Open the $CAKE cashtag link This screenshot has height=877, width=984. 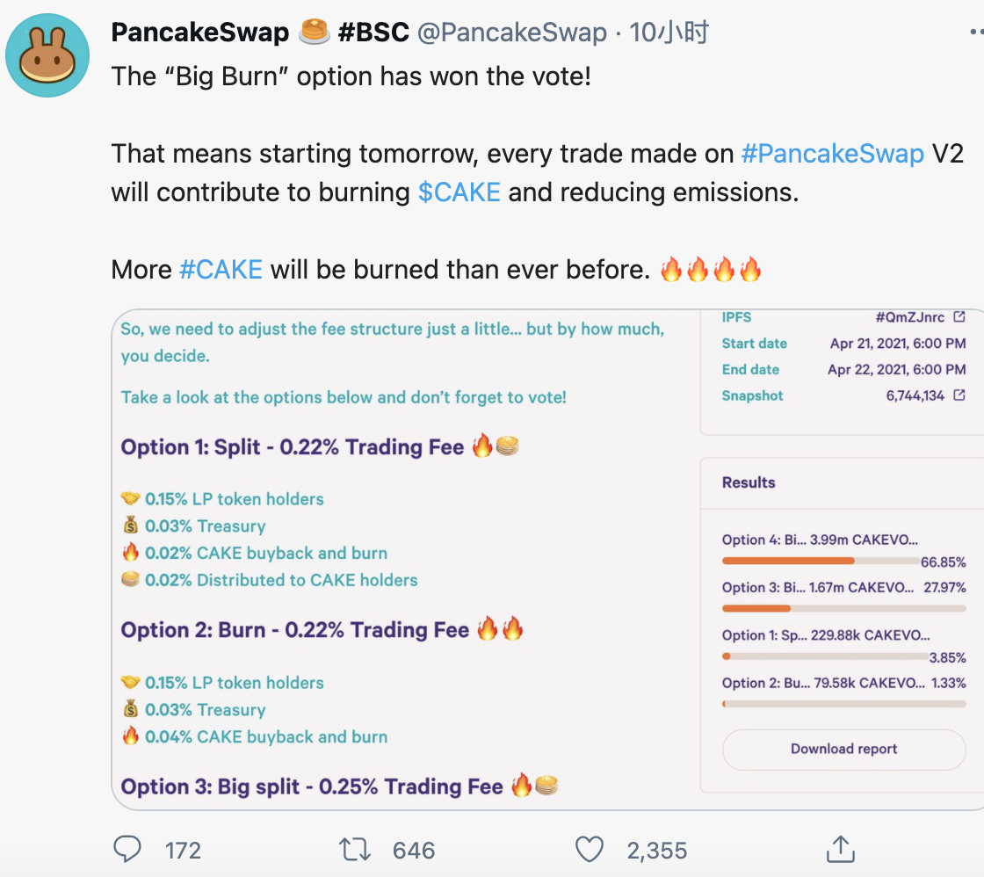[x=459, y=192]
